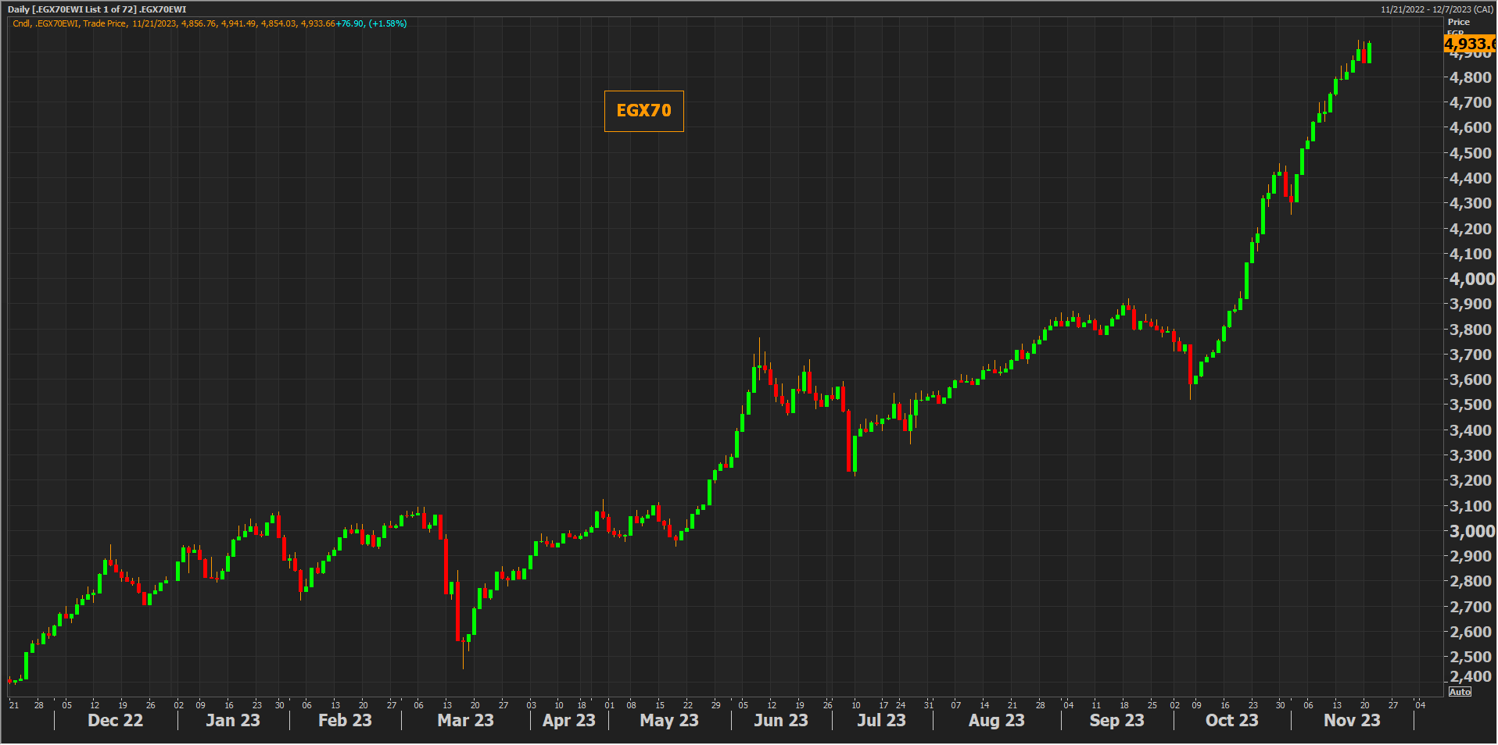Click the Sep 23 month label
Image resolution: width=1498 pixels, height=745 pixels.
tap(1116, 720)
